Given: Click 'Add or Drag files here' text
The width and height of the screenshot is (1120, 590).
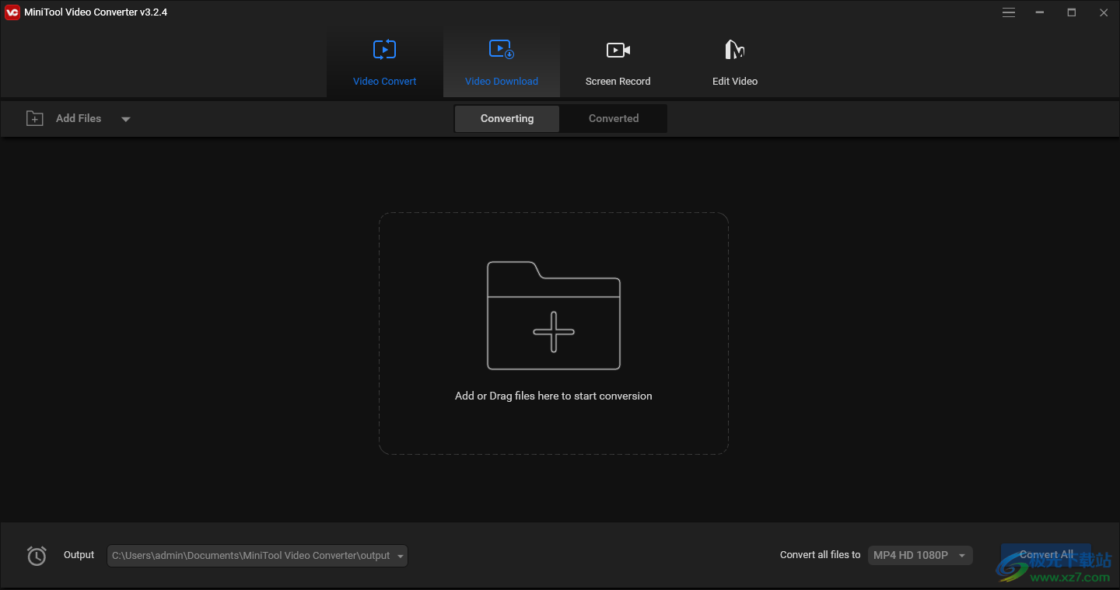Looking at the screenshot, I should pyautogui.click(x=554, y=396).
